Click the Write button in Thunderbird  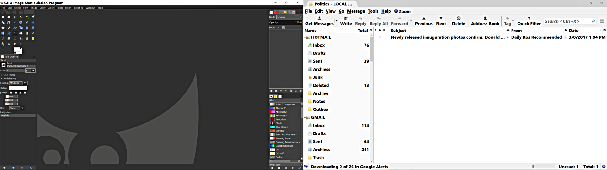(x=346, y=21)
